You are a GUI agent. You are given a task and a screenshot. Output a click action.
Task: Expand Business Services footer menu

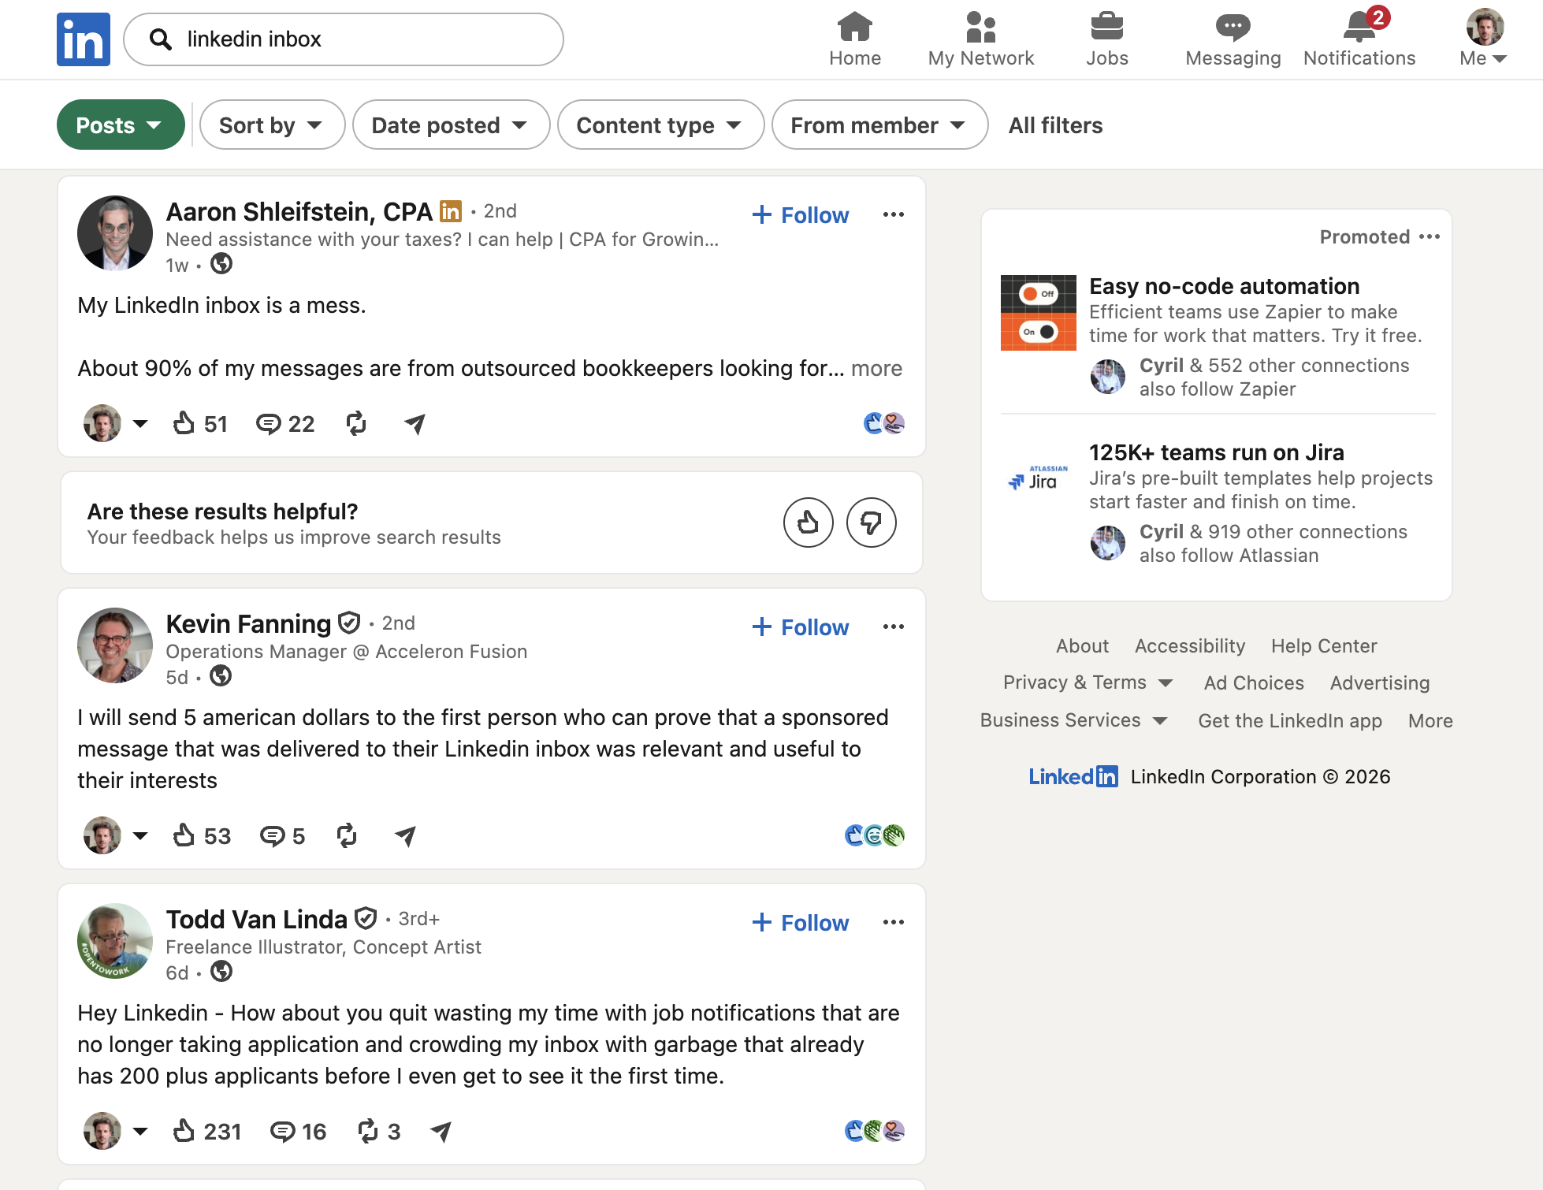[x=1074, y=720]
